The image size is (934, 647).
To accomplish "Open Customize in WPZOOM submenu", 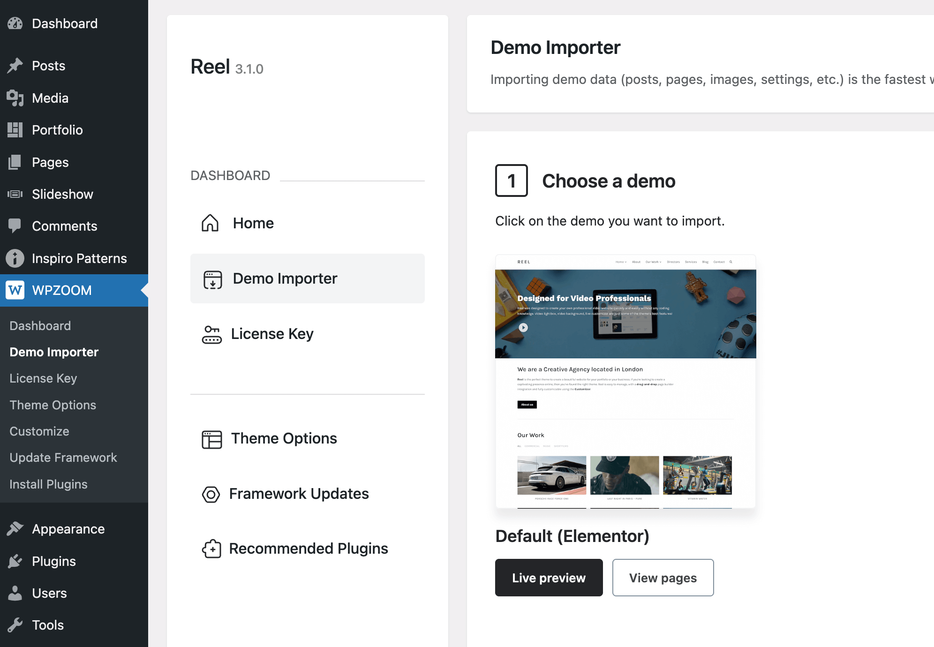I will pos(39,431).
